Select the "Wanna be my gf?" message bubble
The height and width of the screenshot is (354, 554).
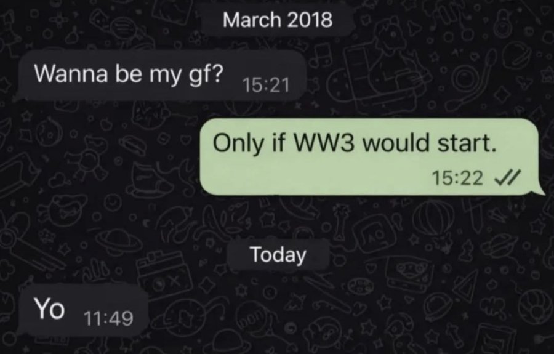click(161, 75)
